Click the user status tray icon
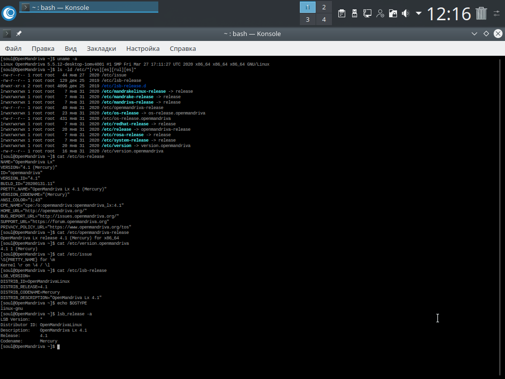 pyautogui.click(x=380, y=13)
